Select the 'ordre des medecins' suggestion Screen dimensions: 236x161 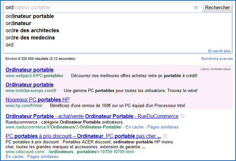(x=30, y=38)
